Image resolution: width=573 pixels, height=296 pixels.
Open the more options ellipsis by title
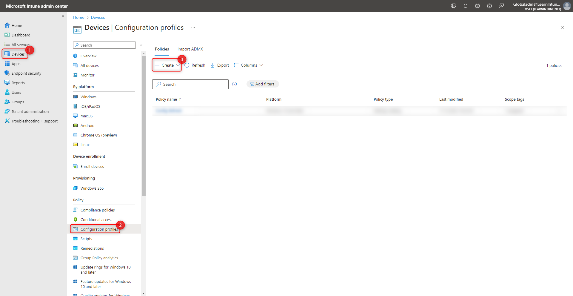[x=193, y=27]
